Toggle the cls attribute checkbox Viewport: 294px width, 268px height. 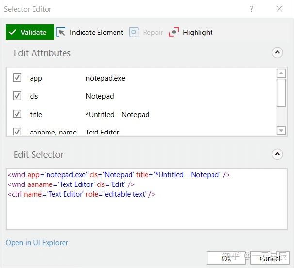coord(17,96)
